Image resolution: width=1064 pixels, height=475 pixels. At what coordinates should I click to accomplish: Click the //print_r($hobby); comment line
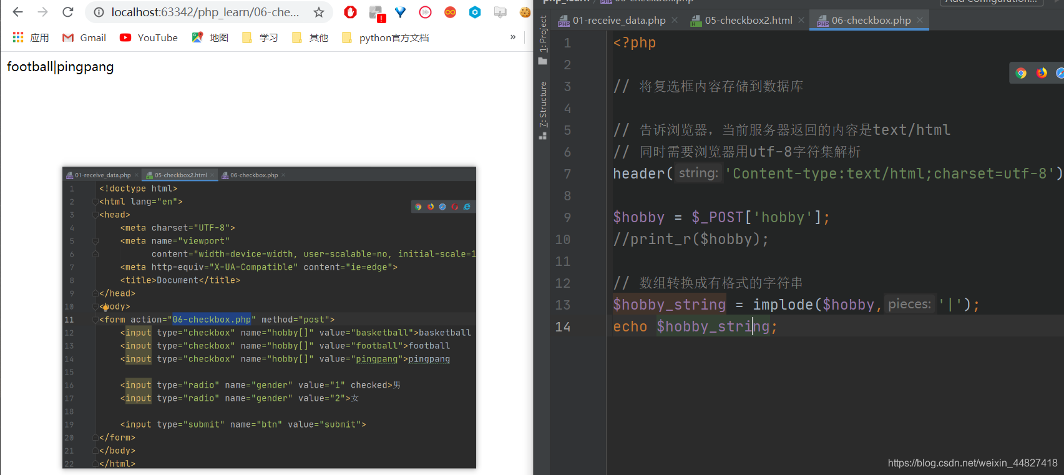pos(691,239)
